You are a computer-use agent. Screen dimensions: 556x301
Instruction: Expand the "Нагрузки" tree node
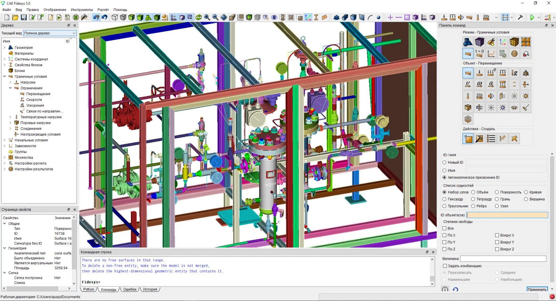(10, 82)
